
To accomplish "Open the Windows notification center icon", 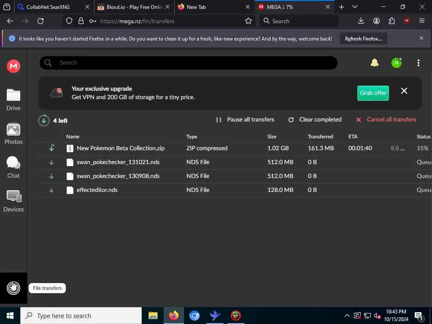I will pyautogui.click(x=418, y=316).
